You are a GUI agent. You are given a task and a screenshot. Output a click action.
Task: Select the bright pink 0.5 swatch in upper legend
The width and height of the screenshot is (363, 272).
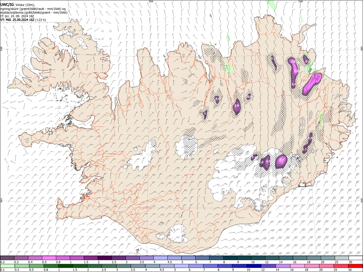click(49, 258)
